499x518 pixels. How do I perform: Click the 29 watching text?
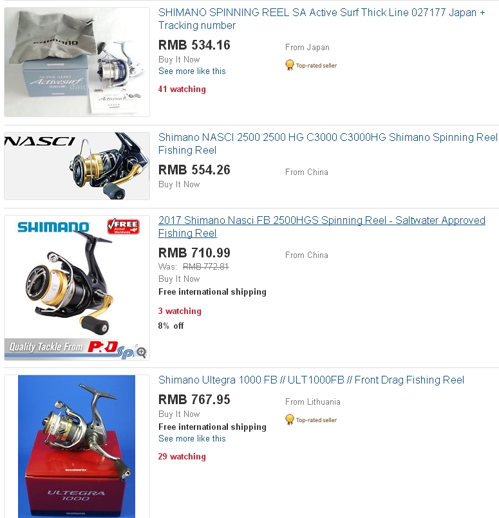(182, 457)
